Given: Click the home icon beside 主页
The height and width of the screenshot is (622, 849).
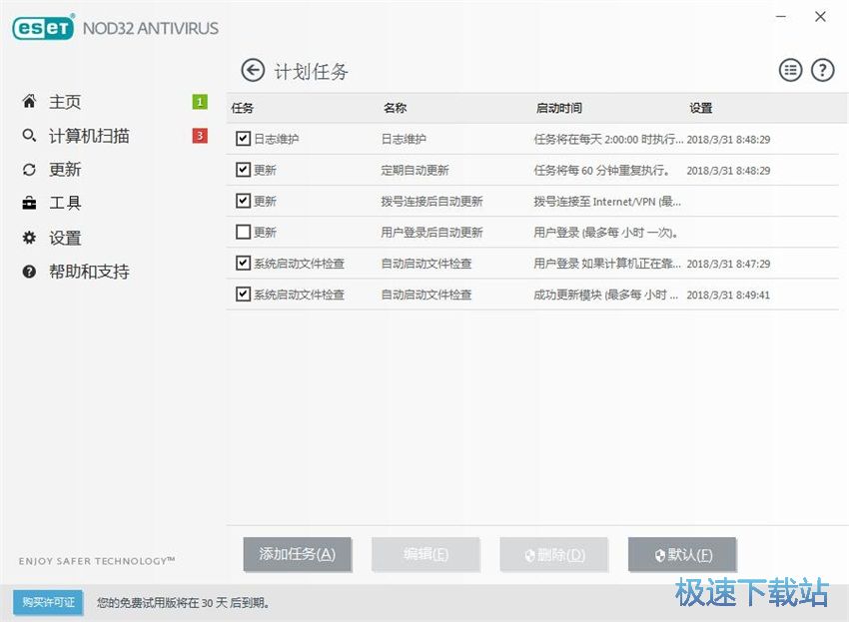Looking at the screenshot, I should (29, 101).
